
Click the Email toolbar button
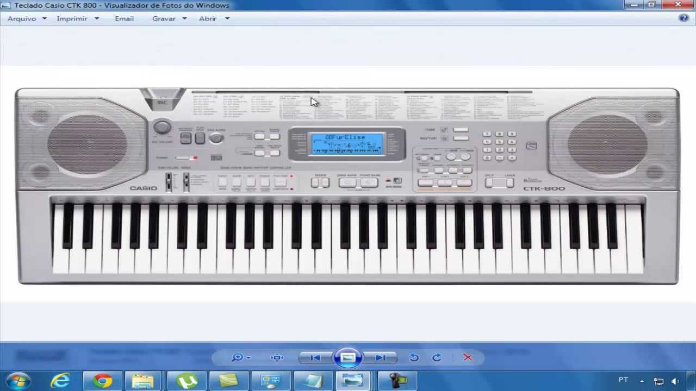(x=124, y=18)
